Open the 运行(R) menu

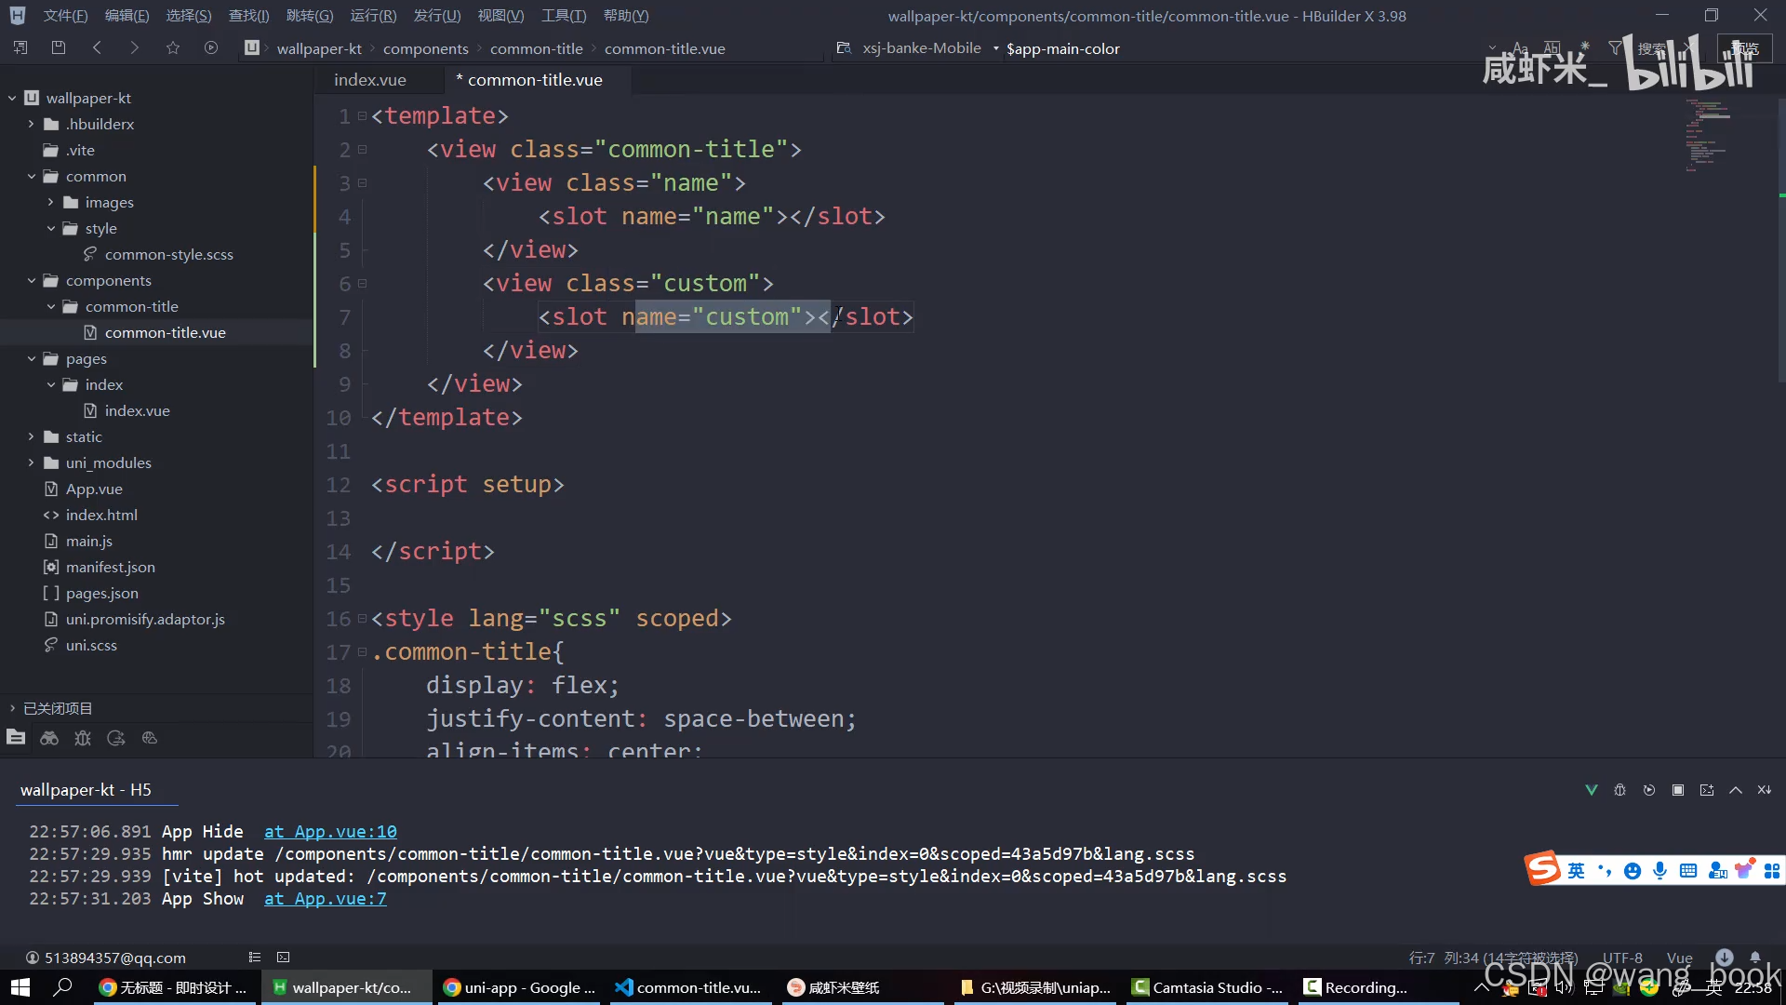[373, 16]
